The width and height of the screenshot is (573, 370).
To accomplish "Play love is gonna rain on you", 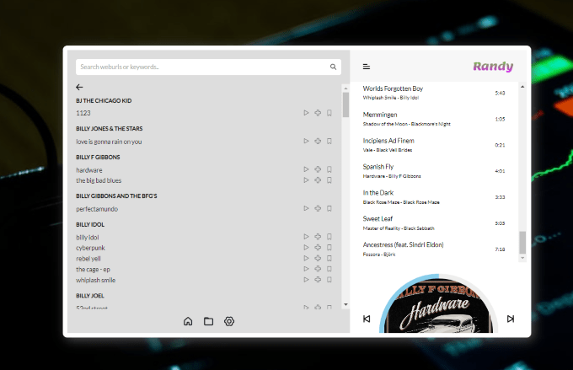I will tap(306, 141).
